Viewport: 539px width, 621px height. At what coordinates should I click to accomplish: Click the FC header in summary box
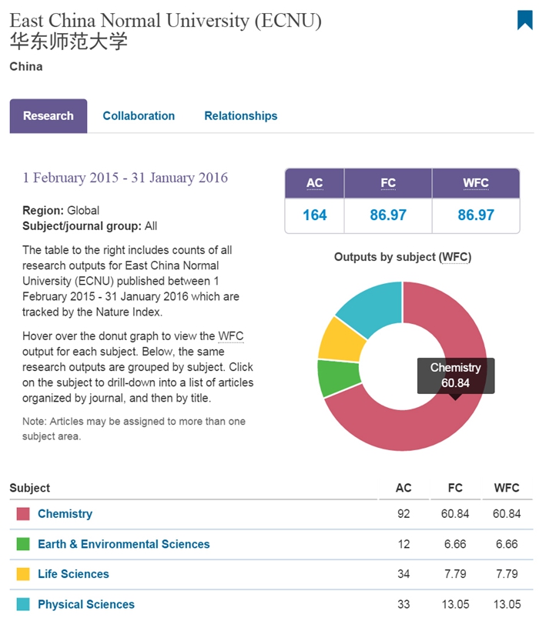(x=388, y=183)
